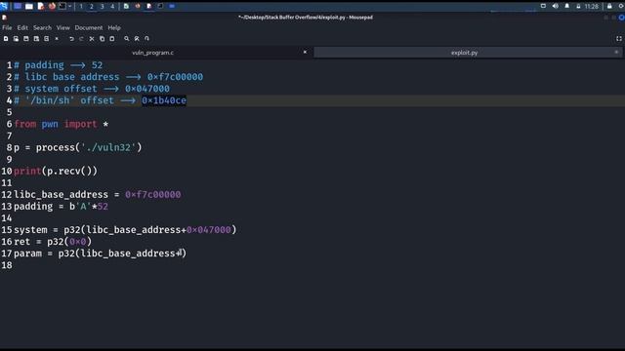Image resolution: width=625 pixels, height=351 pixels.
Task: Click the 11:28 clock in panel
Action: click(x=592, y=7)
